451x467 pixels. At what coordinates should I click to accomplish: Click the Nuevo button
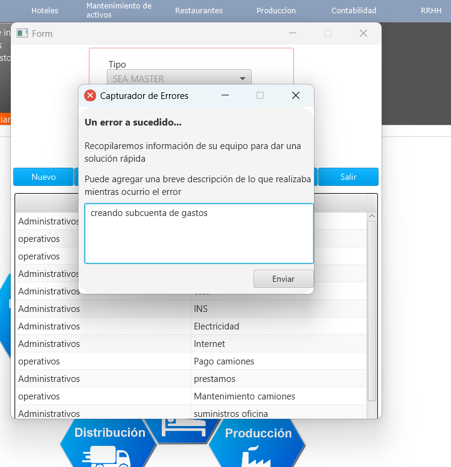tap(43, 177)
